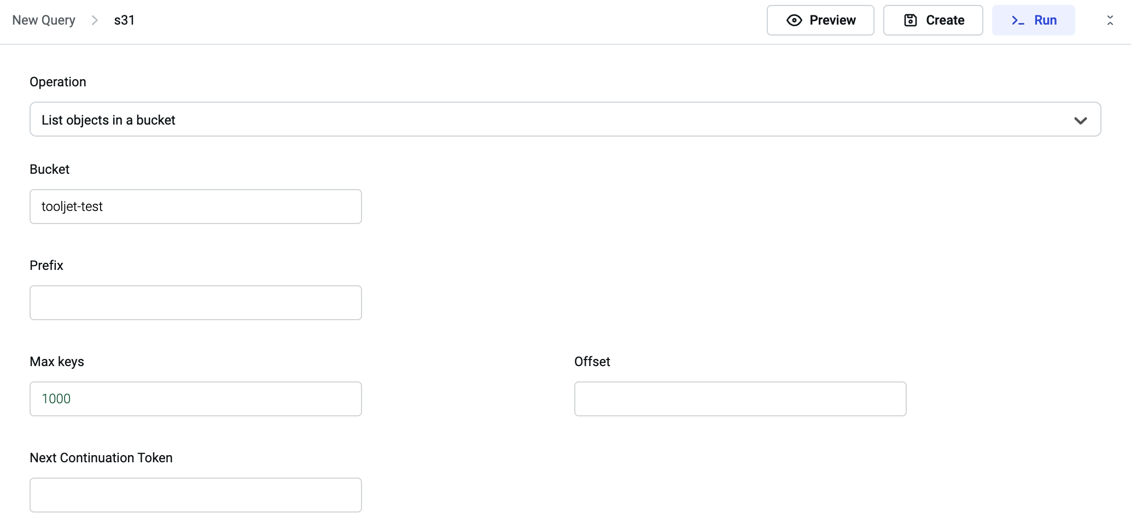Viewport: 1131px width, 518px height.
Task: Click the Bucket field label
Action: [x=50, y=169]
